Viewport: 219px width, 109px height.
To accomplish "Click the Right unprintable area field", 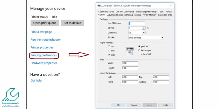I will [x=130, y=82].
